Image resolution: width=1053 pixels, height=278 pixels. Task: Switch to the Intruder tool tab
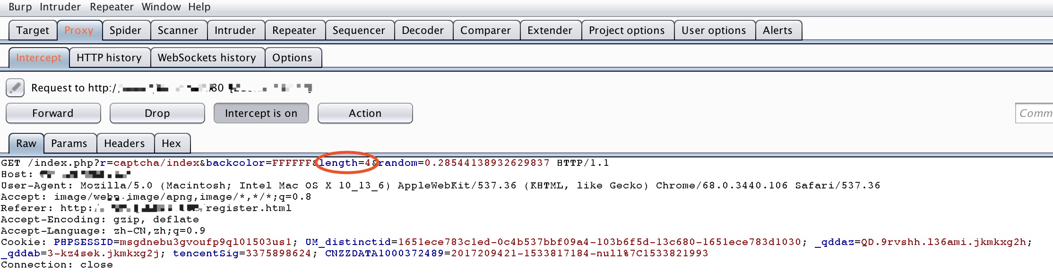click(x=235, y=30)
